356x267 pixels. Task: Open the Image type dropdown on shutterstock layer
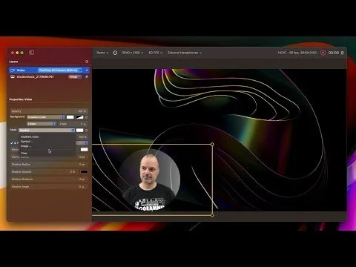(x=75, y=76)
